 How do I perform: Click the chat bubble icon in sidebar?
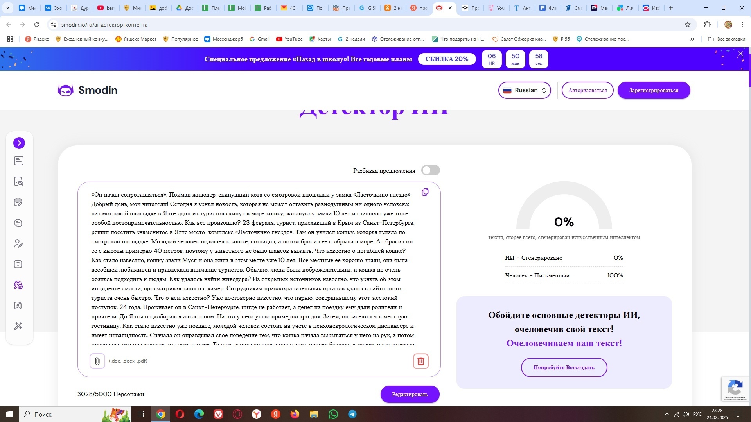(18, 223)
